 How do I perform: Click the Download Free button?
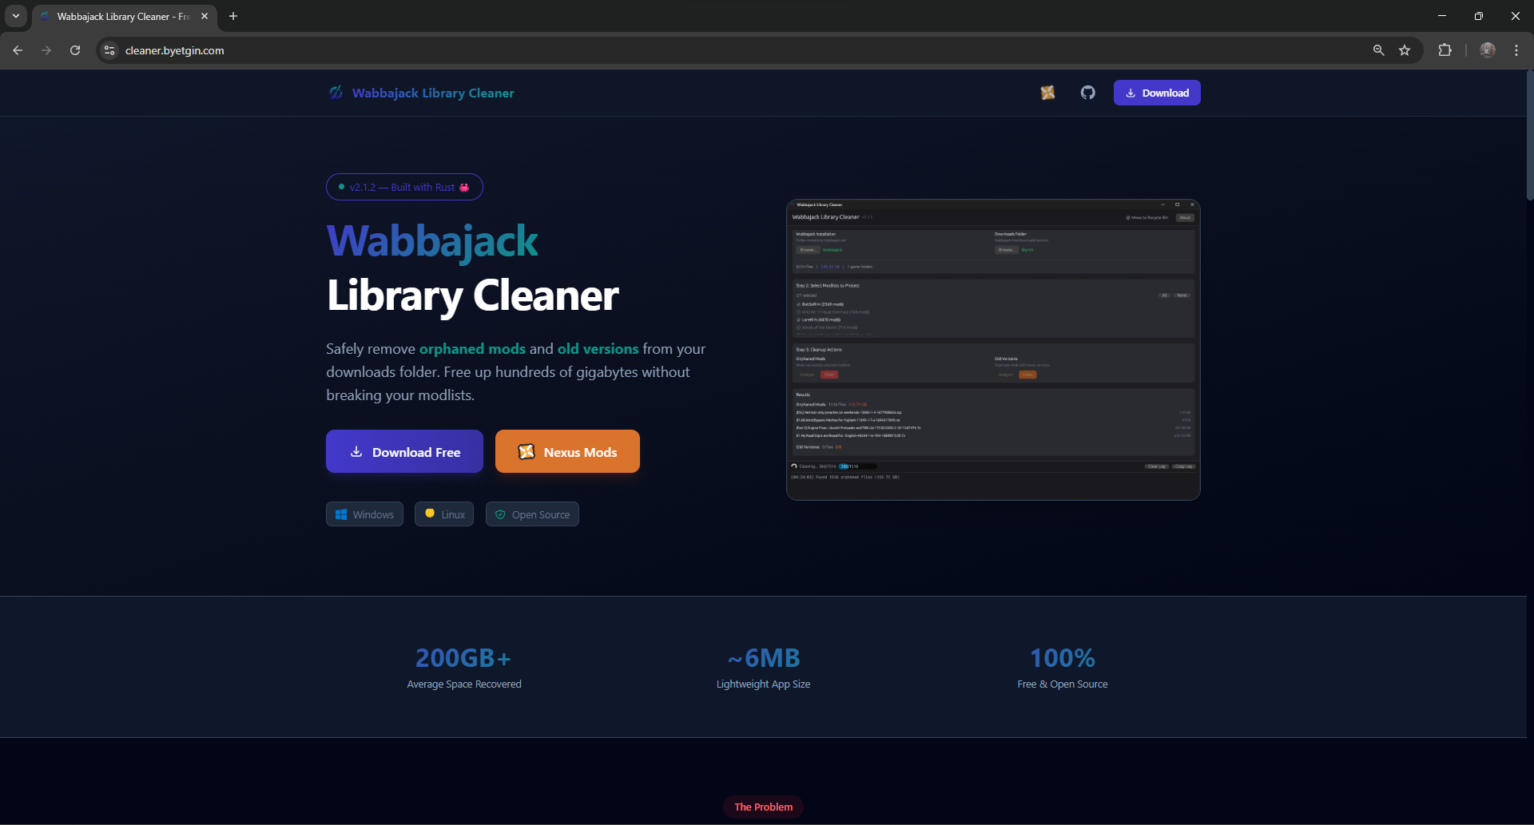click(404, 451)
